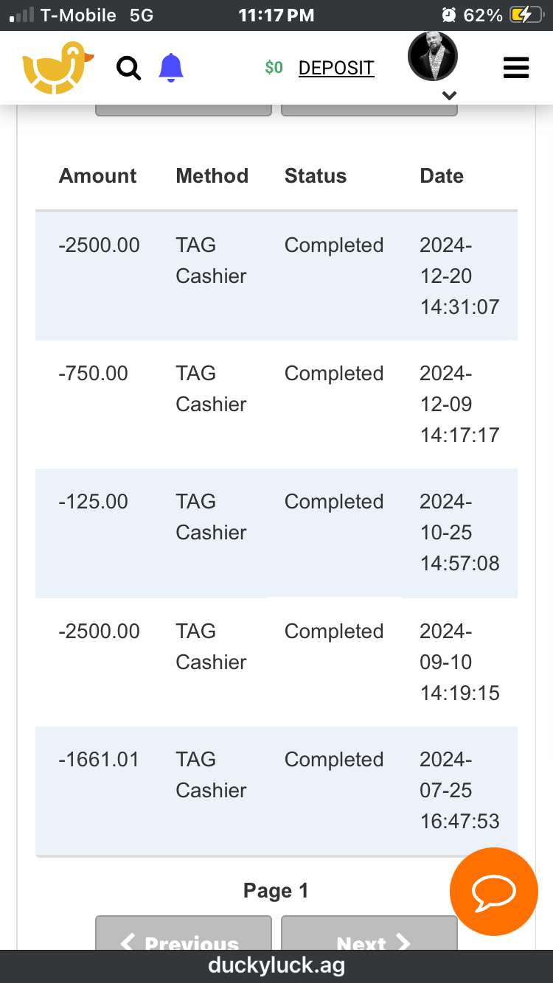The width and height of the screenshot is (553, 983).
Task: Click the user profile avatar
Action: click(433, 57)
